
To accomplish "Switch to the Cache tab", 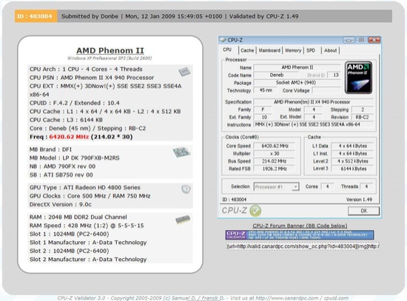I will pos(247,50).
